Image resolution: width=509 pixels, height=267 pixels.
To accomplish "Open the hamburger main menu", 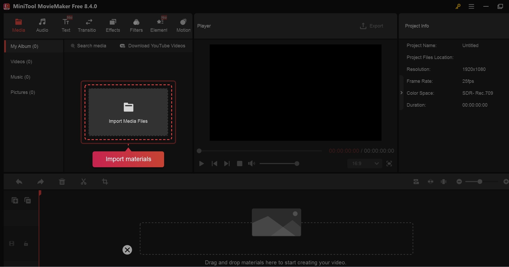I will pyautogui.click(x=471, y=7).
